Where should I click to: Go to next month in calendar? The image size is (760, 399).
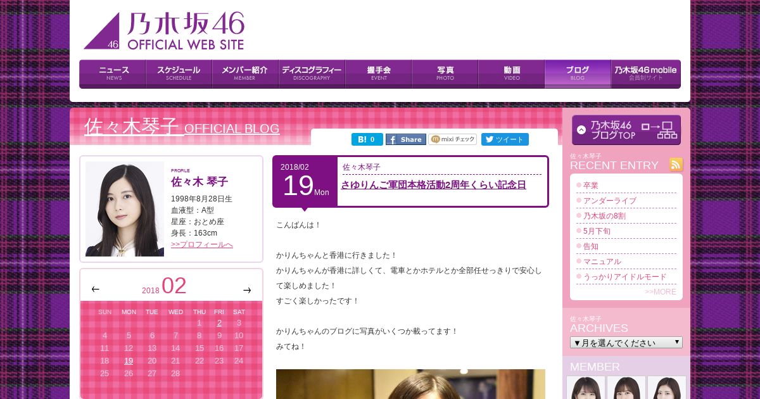pos(247,290)
